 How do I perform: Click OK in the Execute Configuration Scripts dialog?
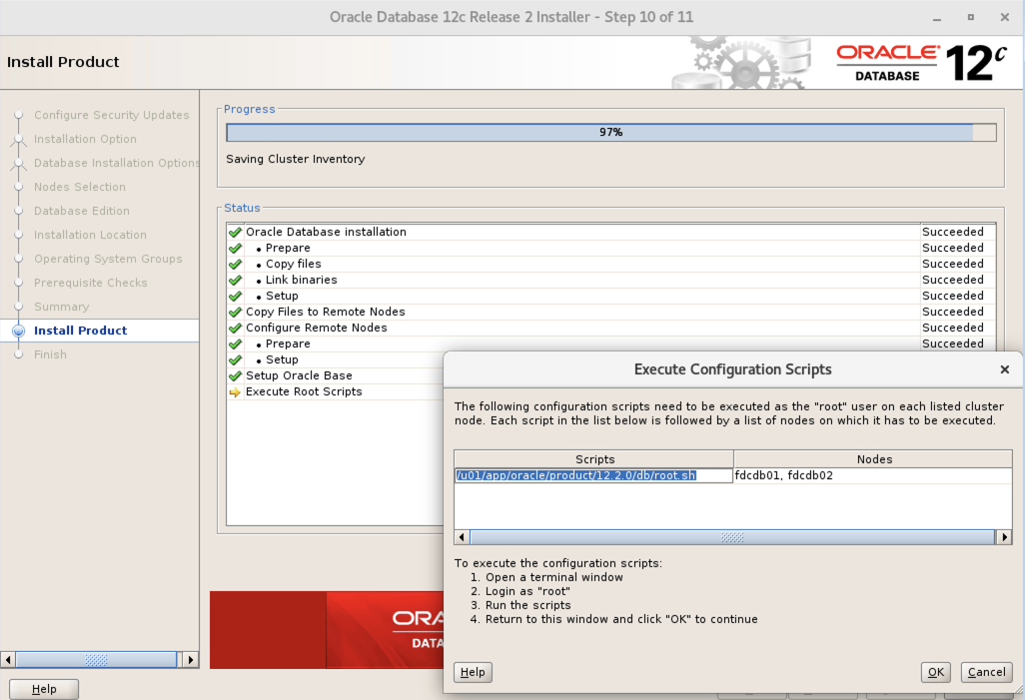(936, 672)
